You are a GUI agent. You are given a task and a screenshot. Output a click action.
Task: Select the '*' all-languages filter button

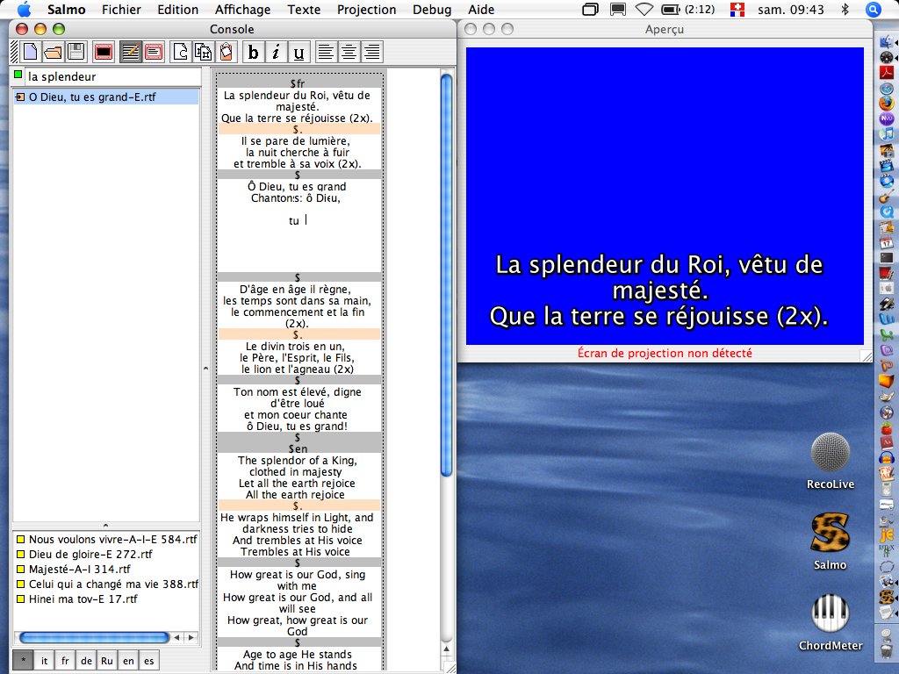pyautogui.click(x=23, y=661)
